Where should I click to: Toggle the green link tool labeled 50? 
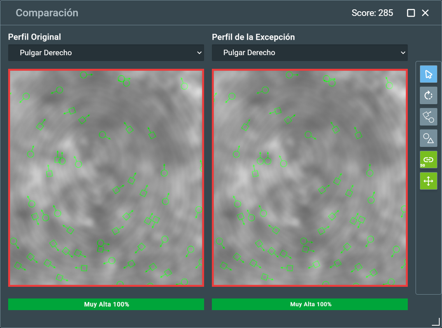tap(428, 160)
